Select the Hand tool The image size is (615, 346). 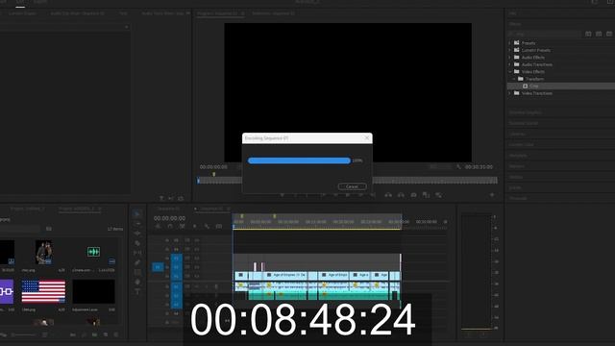point(137,282)
